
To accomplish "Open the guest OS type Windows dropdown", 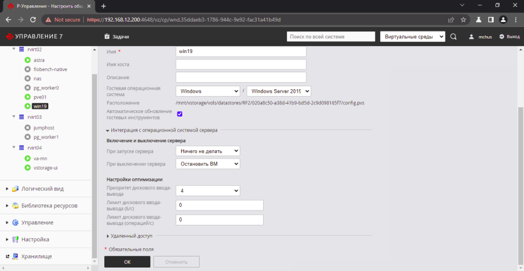I will click(x=208, y=91).
